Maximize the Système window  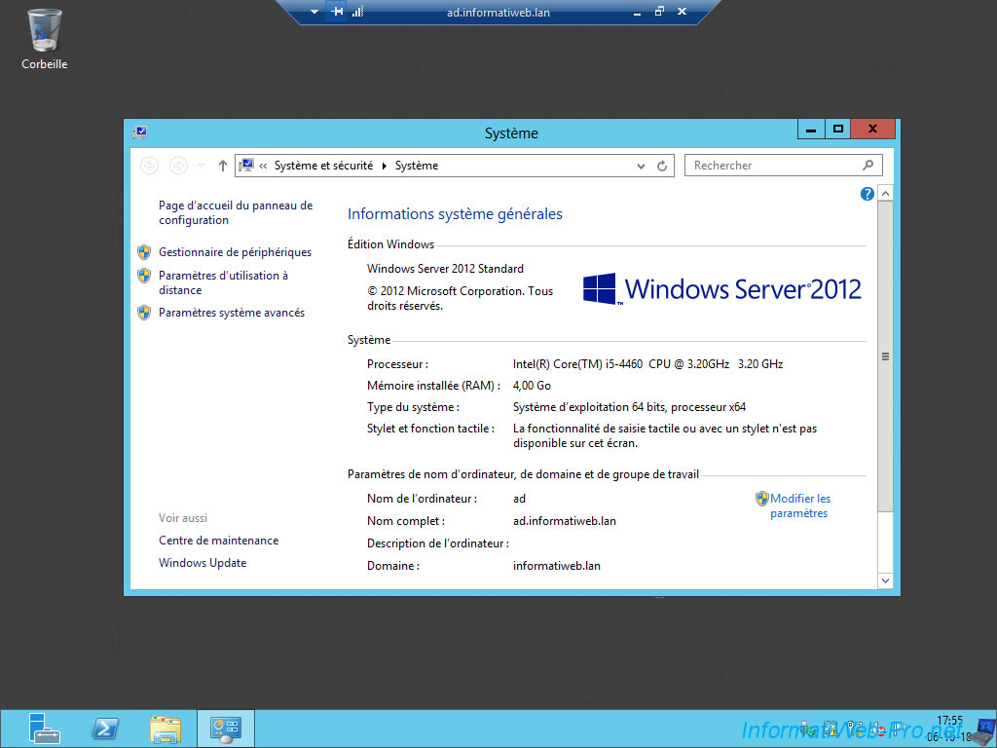tap(838, 130)
